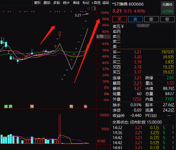The image size is (176, 150).
Task: Click the X100 volume scale label
Action: [x=101, y=141]
